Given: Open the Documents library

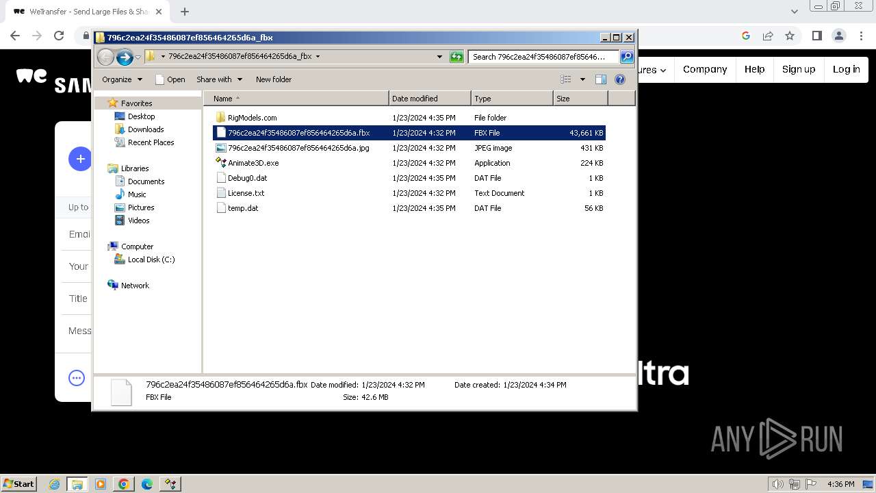Looking at the screenshot, I should click(x=146, y=181).
